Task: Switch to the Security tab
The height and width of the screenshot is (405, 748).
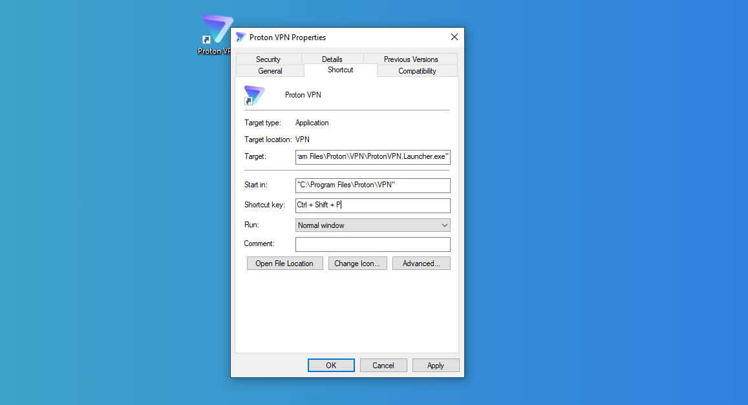Action: [x=268, y=59]
